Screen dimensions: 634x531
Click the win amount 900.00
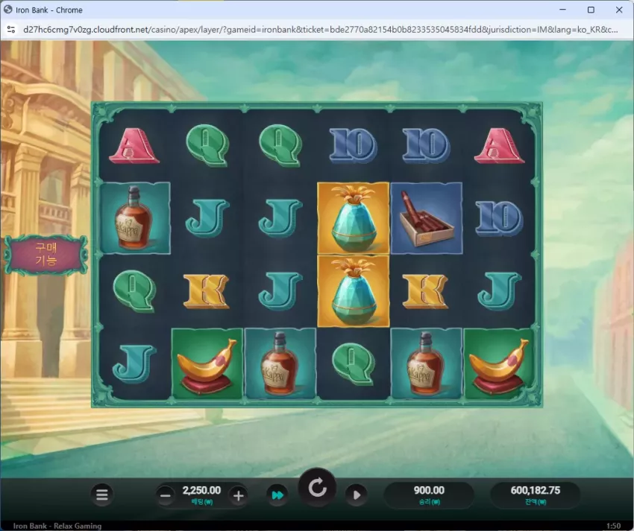429,490
